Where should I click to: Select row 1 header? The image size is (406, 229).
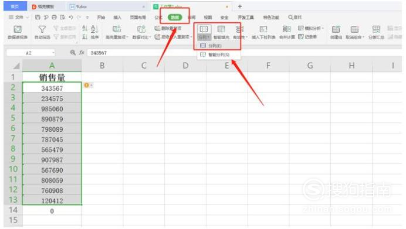pos(13,77)
